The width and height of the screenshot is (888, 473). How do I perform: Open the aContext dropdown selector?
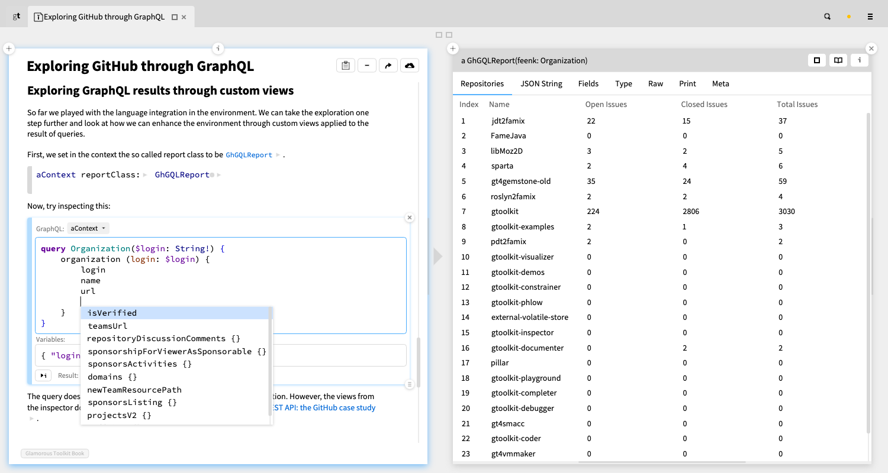pos(88,228)
